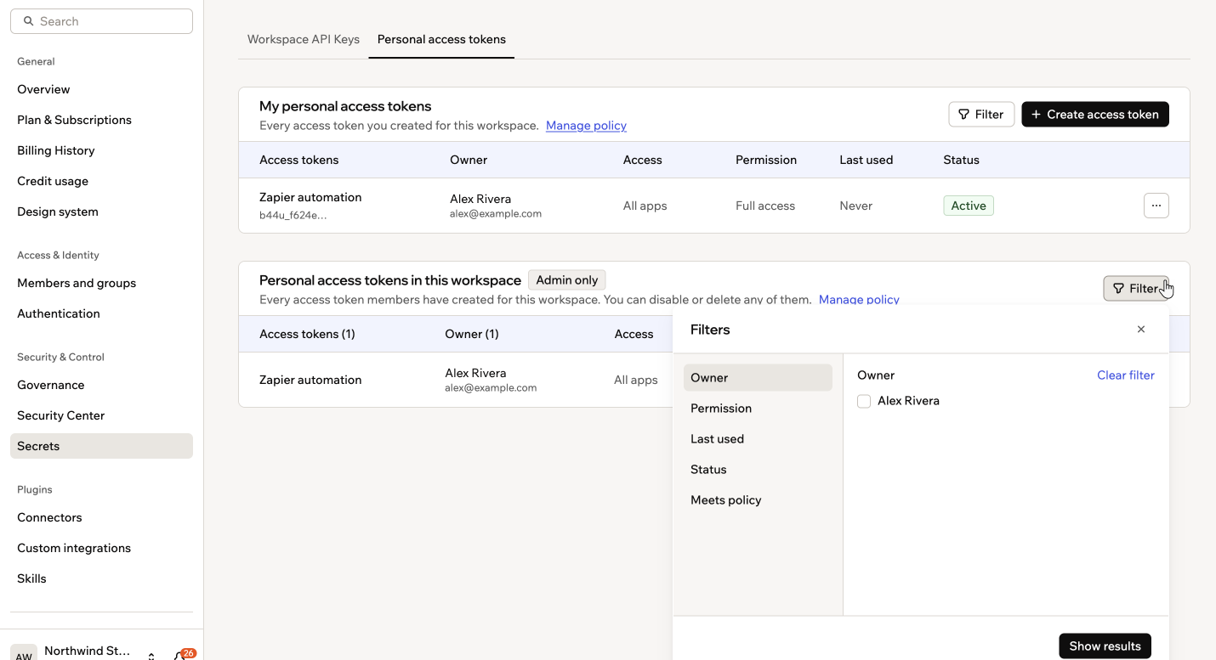The height and width of the screenshot is (660, 1216).
Task: Click Zapier automation in My personal access tokens
Action: 310,197
